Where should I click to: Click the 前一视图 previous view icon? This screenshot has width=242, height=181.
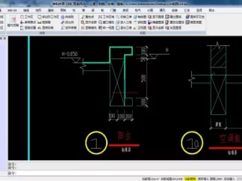[100, 28]
